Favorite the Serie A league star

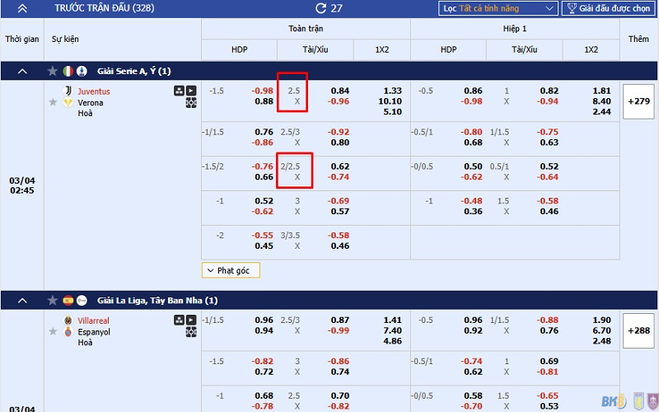tap(53, 71)
